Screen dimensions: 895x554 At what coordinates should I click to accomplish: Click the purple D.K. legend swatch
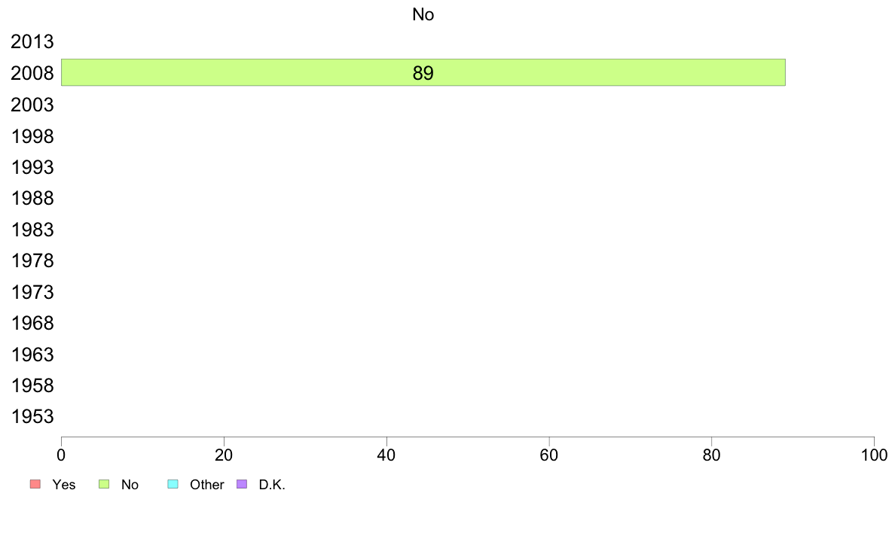(x=242, y=484)
